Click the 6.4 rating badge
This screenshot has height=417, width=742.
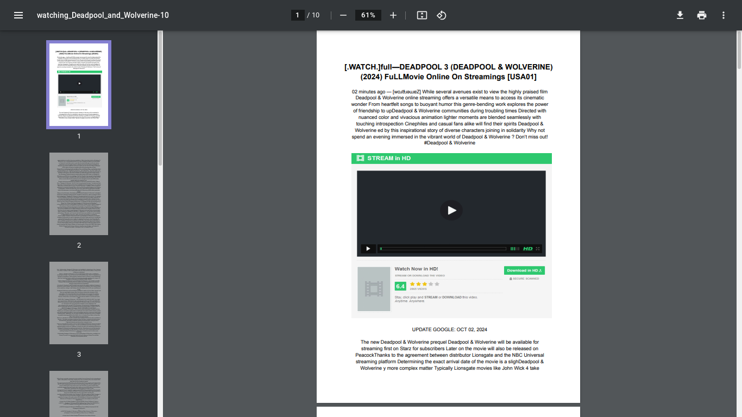pyautogui.click(x=400, y=286)
